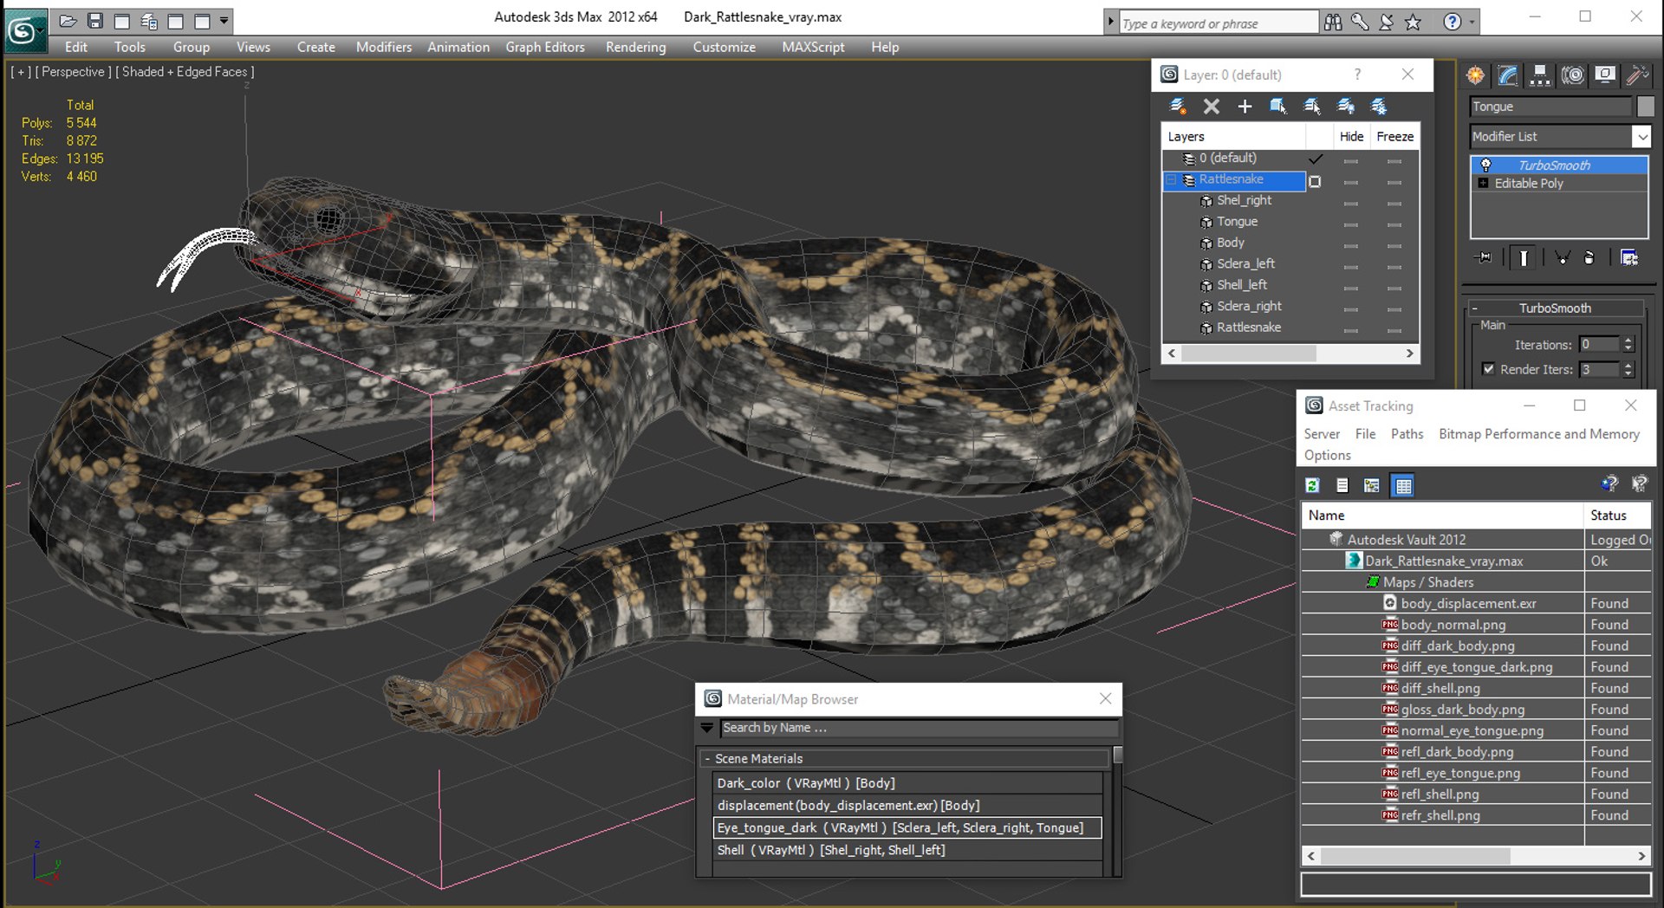This screenshot has width=1664, height=908.
Task: Open the quick access toolbar customize dropdown arrow
Action: 224,21
